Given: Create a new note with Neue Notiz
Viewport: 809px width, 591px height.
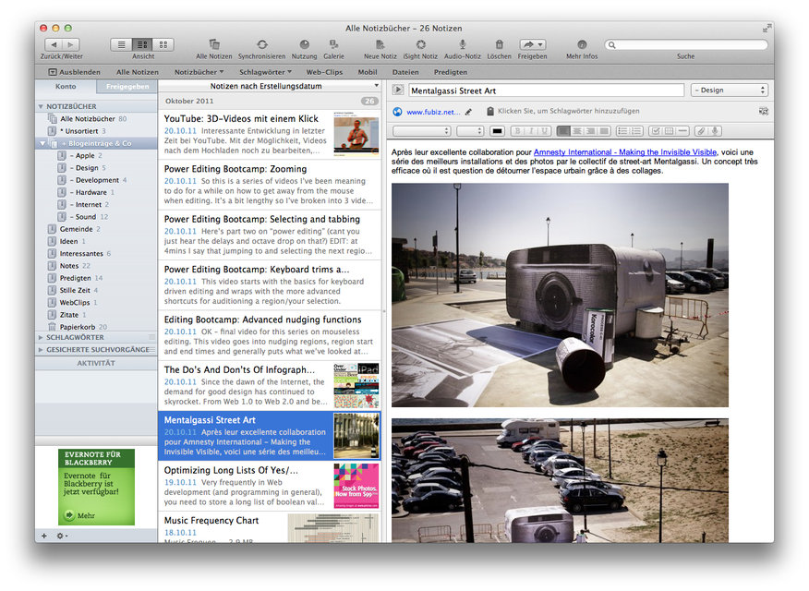Looking at the screenshot, I should coord(380,44).
